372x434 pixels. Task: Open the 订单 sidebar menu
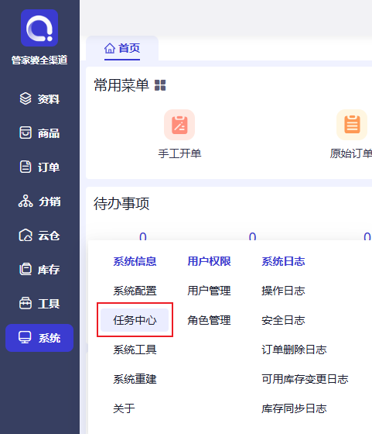39,167
